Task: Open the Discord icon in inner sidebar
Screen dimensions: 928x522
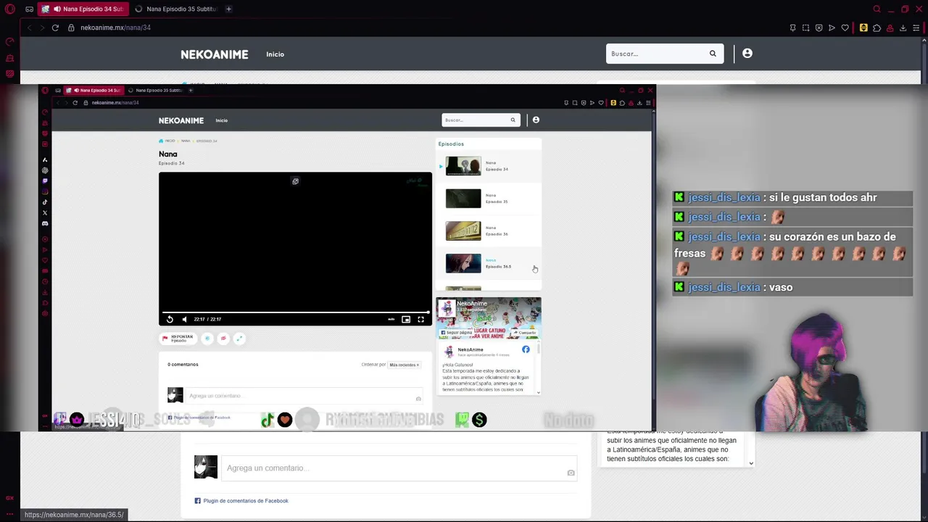Action: [45, 223]
